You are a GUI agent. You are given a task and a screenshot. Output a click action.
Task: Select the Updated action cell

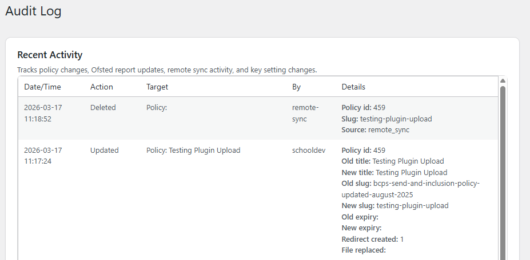click(x=104, y=151)
